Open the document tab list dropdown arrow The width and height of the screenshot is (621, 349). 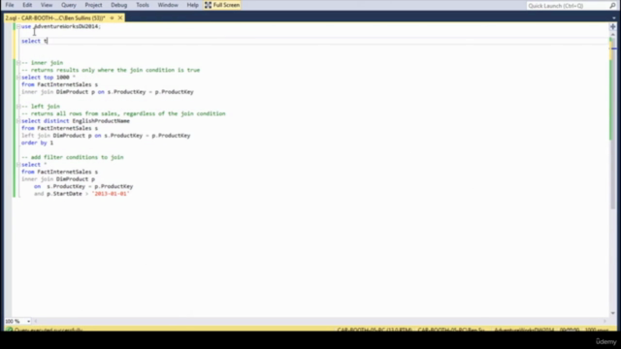point(613,18)
